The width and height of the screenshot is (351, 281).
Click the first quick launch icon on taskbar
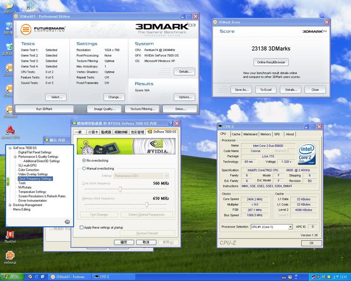click(30, 277)
